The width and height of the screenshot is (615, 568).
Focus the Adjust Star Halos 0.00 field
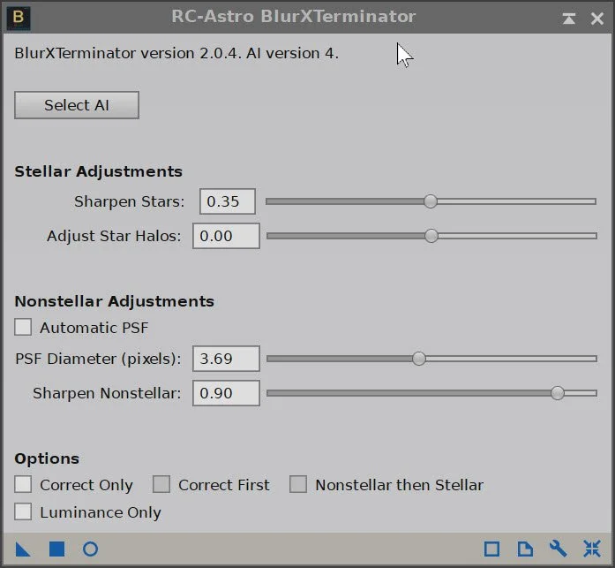(x=226, y=236)
